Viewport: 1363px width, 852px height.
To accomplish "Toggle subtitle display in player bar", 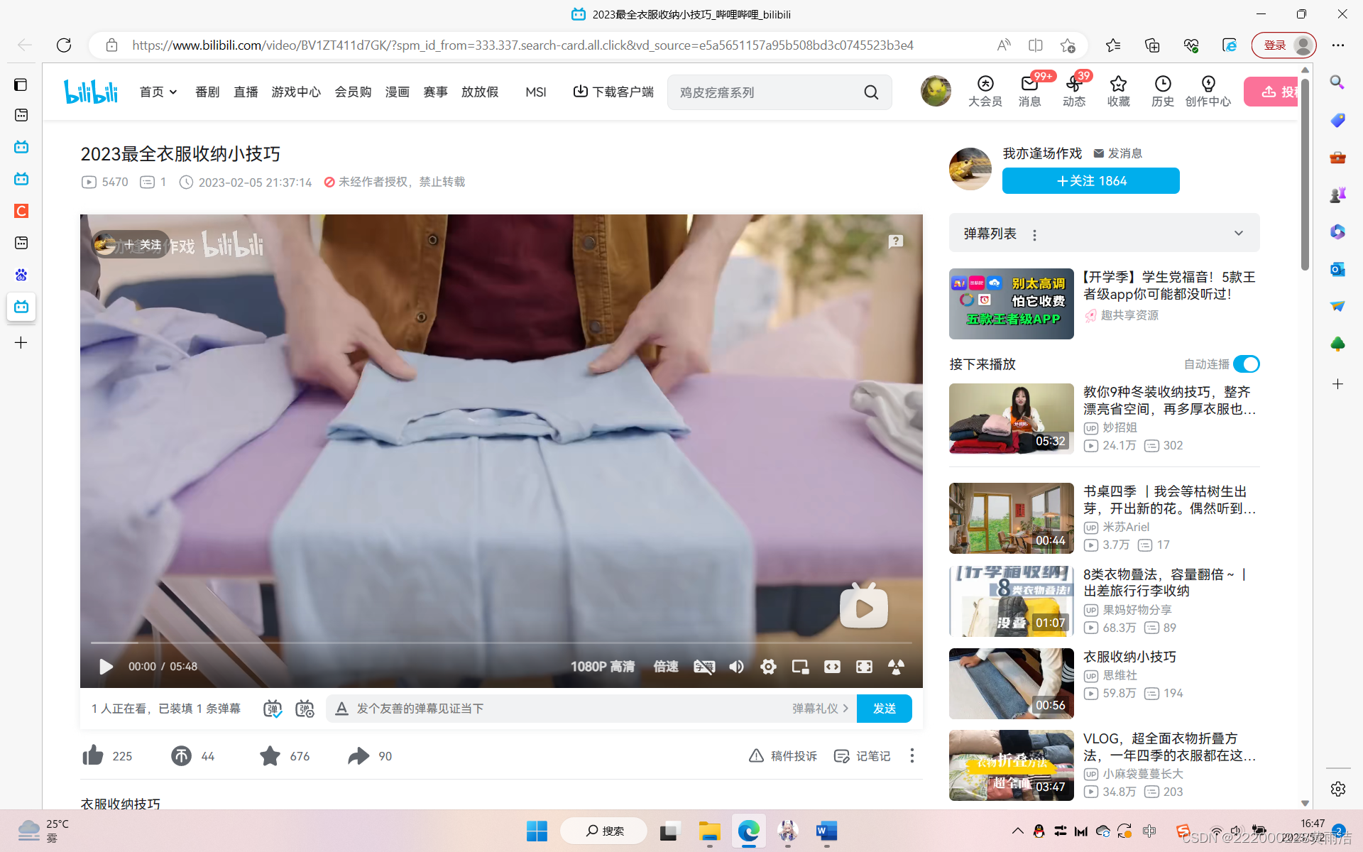I will tap(704, 667).
